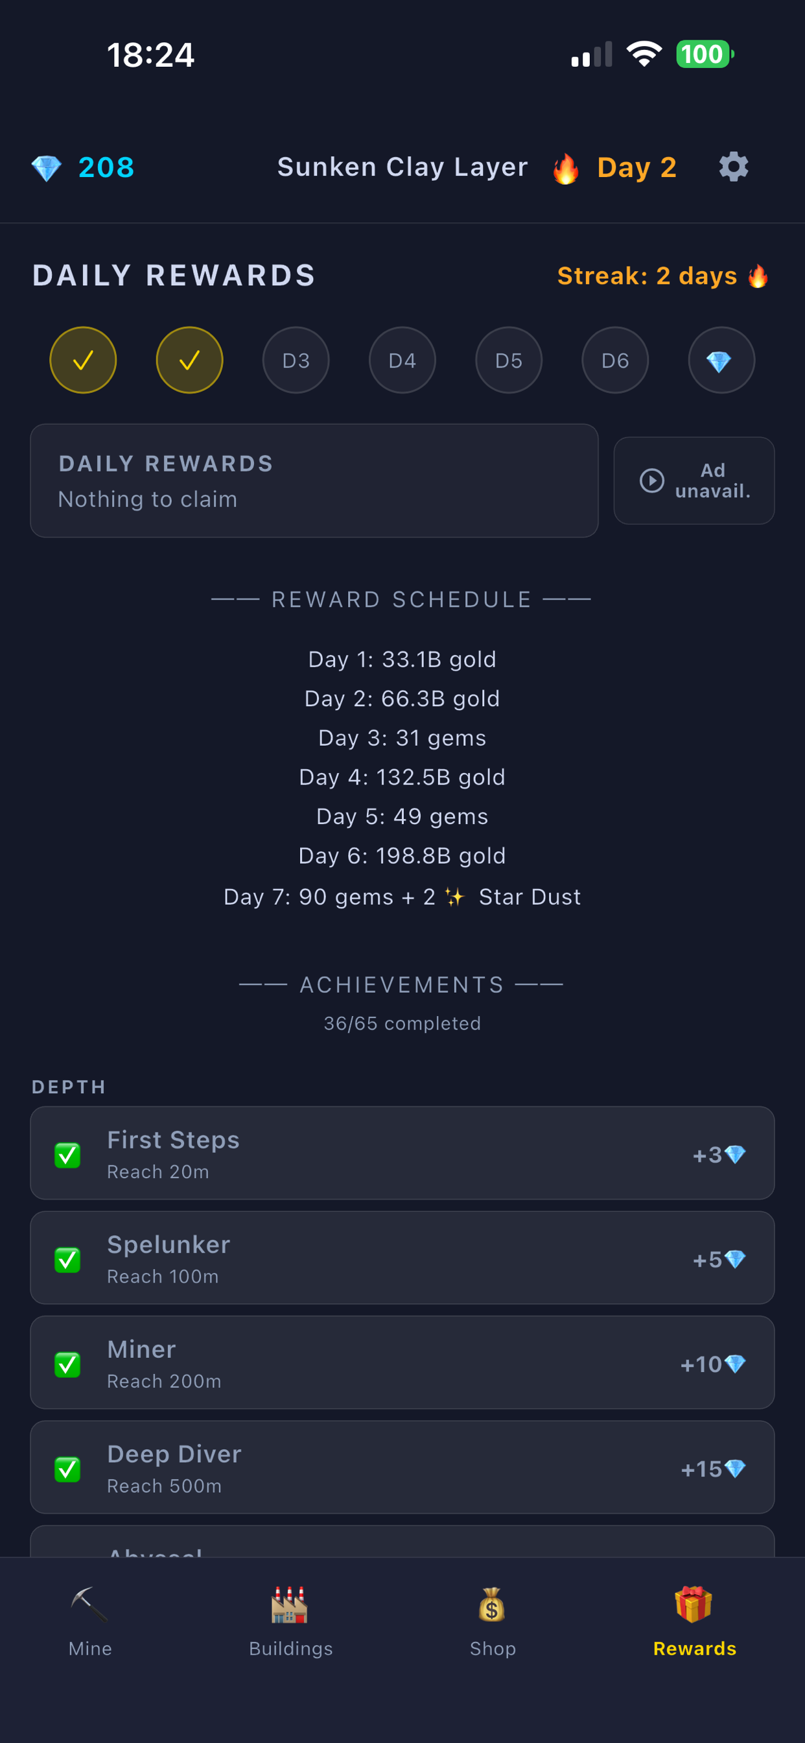
Task: Open the Shop money bag icon
Action: (x=492, y=1604)
